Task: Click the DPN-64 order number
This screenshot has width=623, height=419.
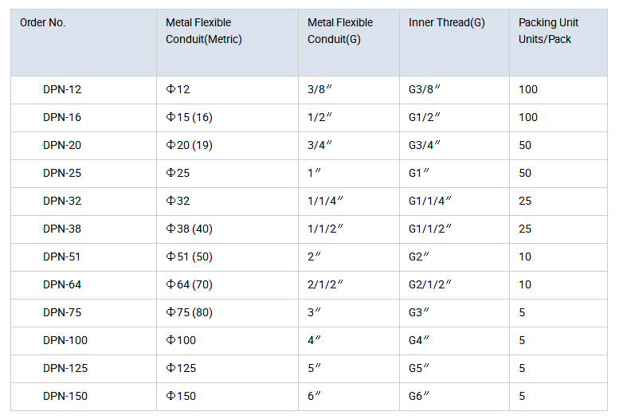Action: [62, 284]
